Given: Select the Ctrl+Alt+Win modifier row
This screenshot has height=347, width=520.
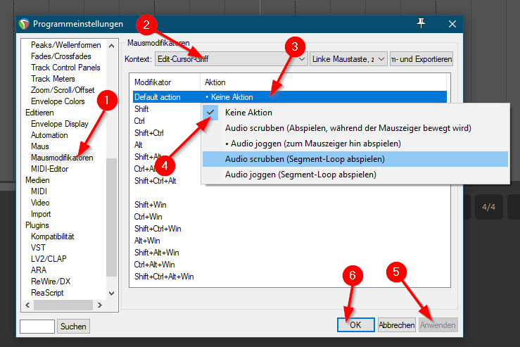Looking at the screenshot, I should point(154,265).
